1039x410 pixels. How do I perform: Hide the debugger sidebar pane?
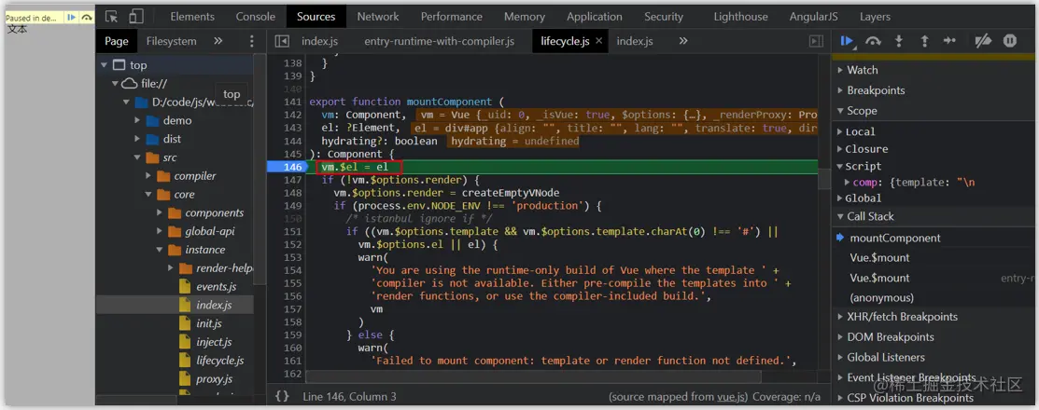816,41
